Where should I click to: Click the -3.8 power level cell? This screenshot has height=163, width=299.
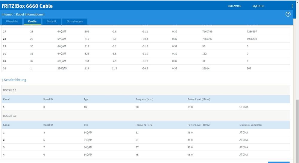click(x=114, y=54)
